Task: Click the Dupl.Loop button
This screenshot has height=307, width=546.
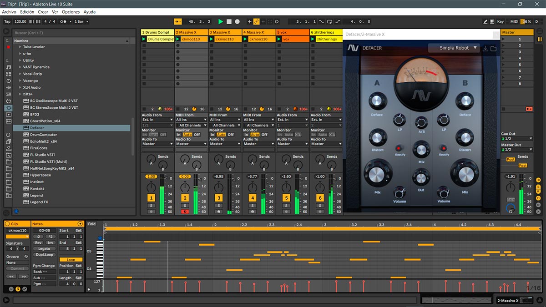Action: pyautogui.click(x=44, y=255)
